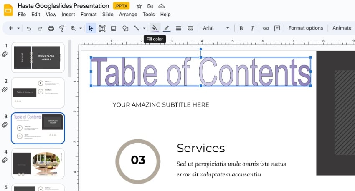Select the Paint format tool
Image resolution: width=355 pixels, height=191 pixels.
click(62, 28)
